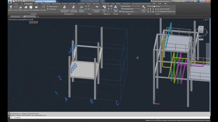Select the grid label C in the drawing
This screenshot has width=218, height=122.
[117, 103]
